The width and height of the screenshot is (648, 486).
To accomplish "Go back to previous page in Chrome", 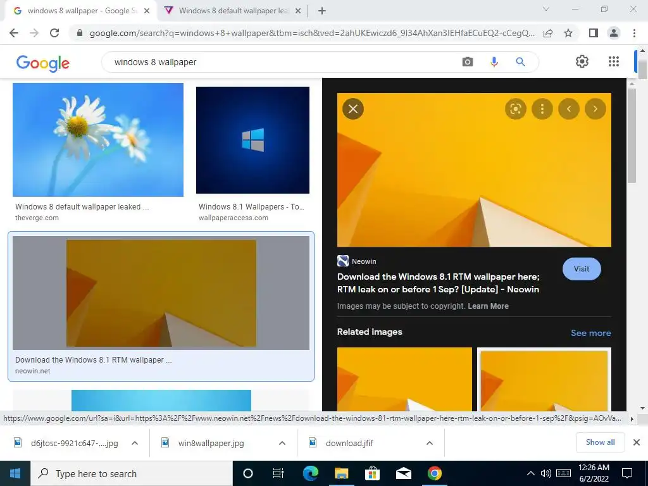I will click(14, 33).
